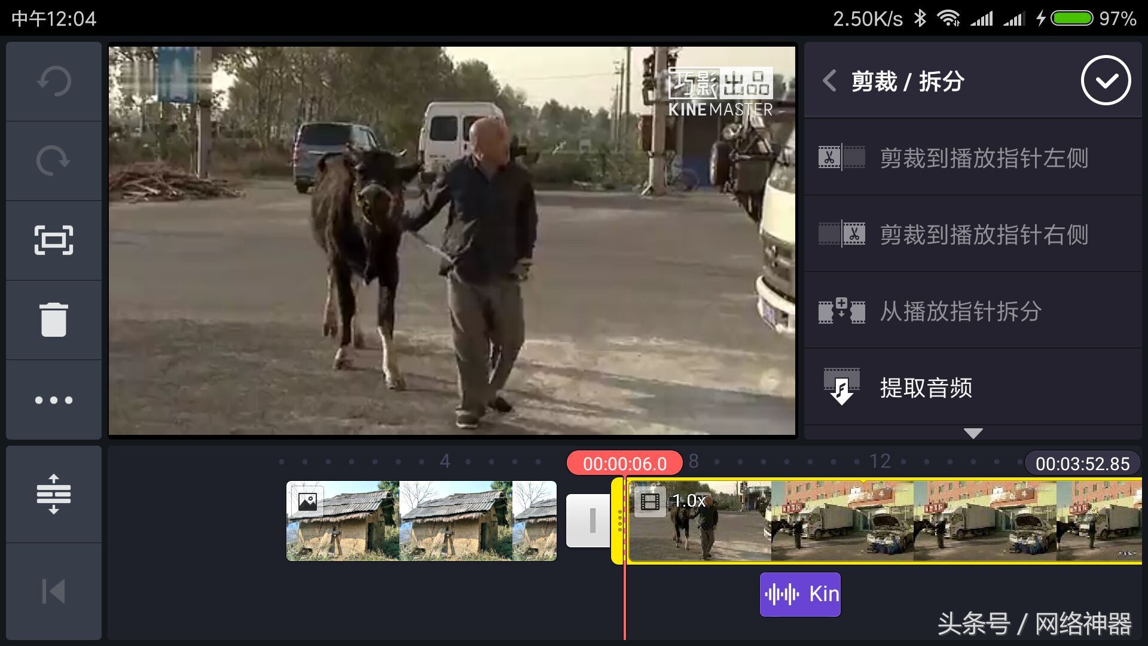This screenshot has height=646, width=1148.
Task: Select the highlighted 1.0x video clip
Action: pos(885,520)
